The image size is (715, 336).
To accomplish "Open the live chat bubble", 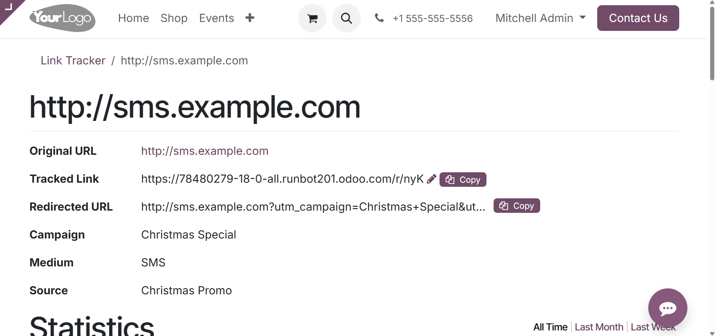I will [x=667, y=308].
